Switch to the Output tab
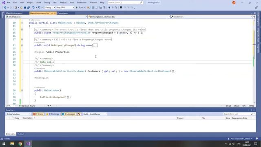 click(x=20, y=134)
